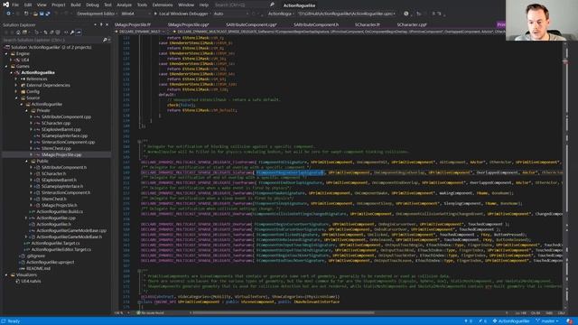Image resolution: width=578 pixels, height=325 pixels.
Task: Open the Debug menu
Action: 92,5
